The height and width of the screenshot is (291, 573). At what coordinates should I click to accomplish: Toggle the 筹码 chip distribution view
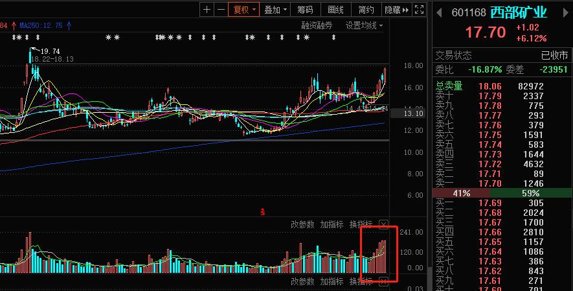pos(305,10)
